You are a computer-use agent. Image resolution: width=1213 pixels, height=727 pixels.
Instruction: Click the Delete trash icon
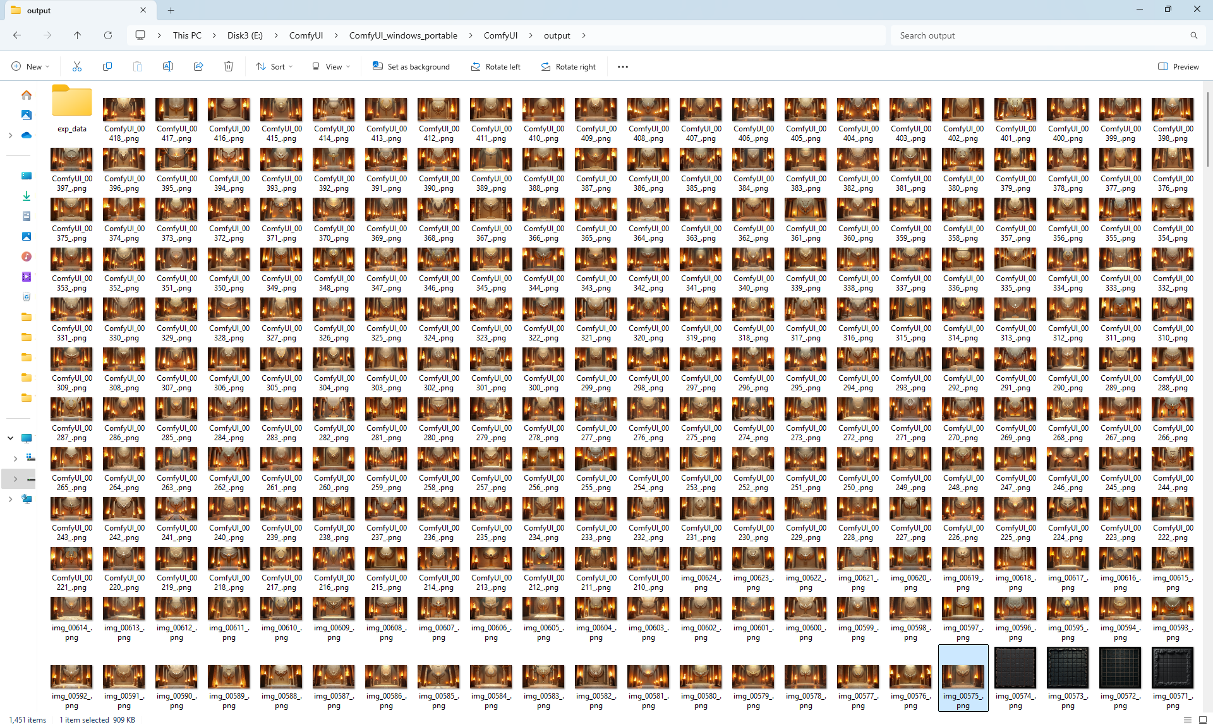(229, 66)
